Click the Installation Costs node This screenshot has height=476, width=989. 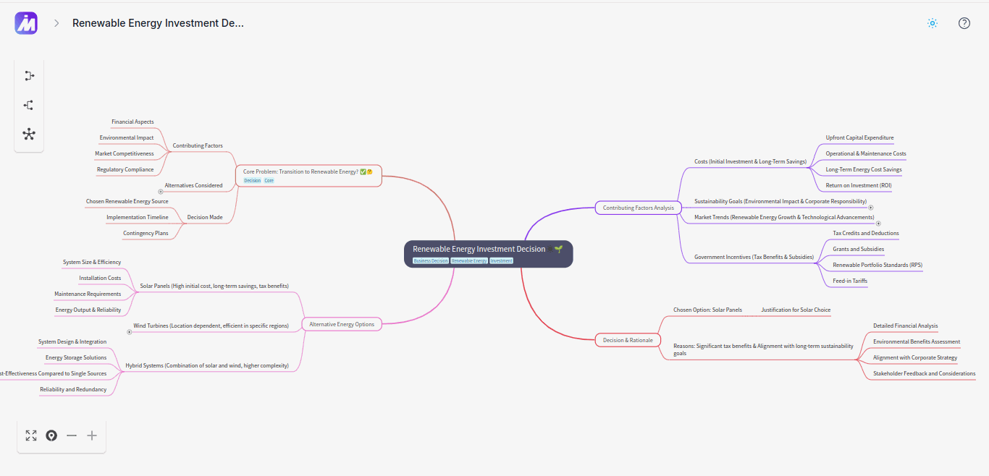coord(100,279)
